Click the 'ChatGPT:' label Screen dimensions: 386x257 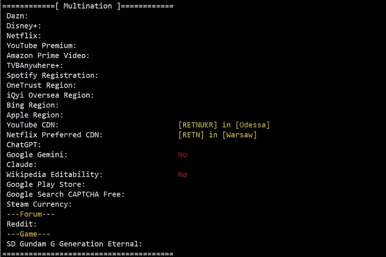24,145
